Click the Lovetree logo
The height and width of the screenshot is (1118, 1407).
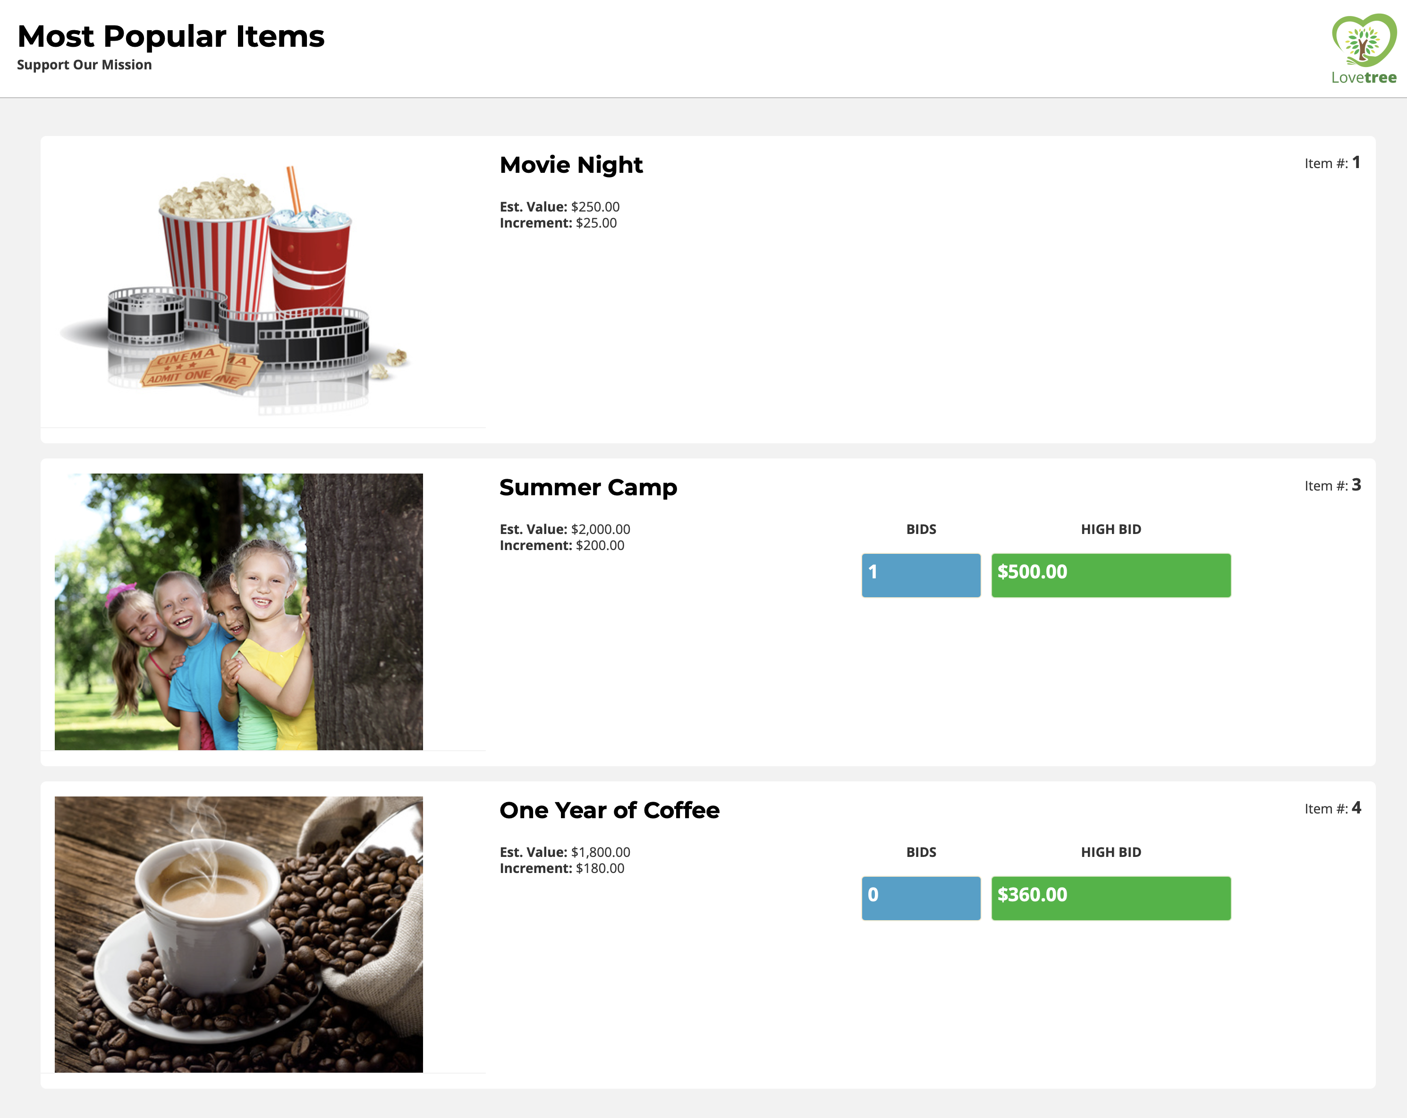[x=1363, y=49]
